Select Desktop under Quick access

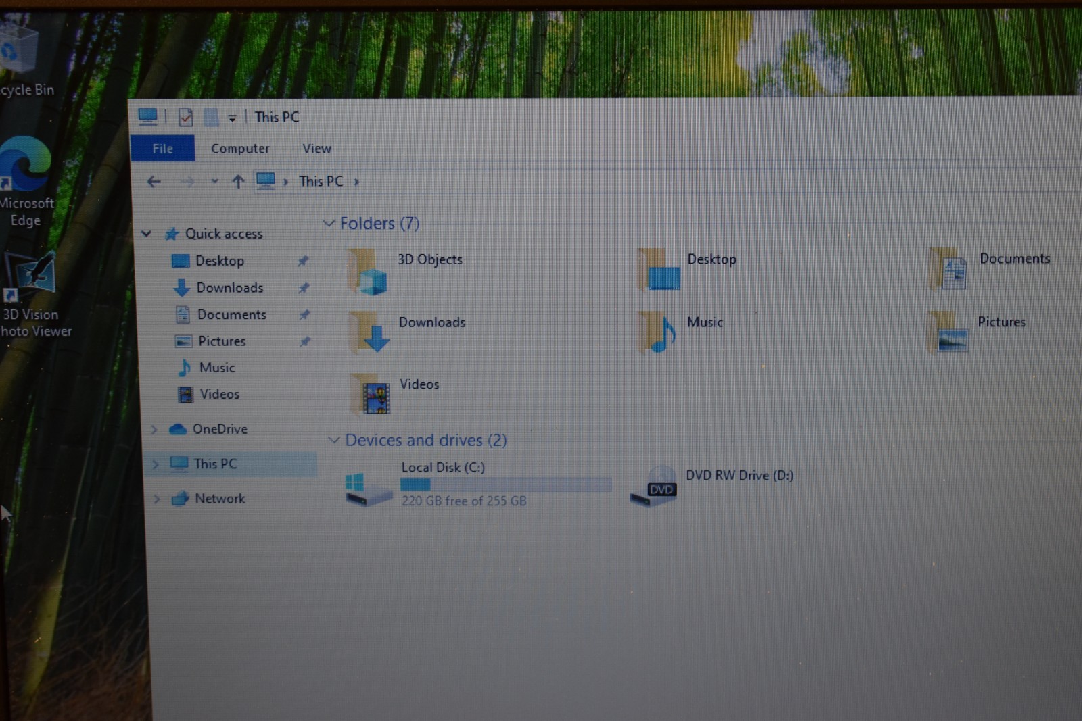pos(220,261)
